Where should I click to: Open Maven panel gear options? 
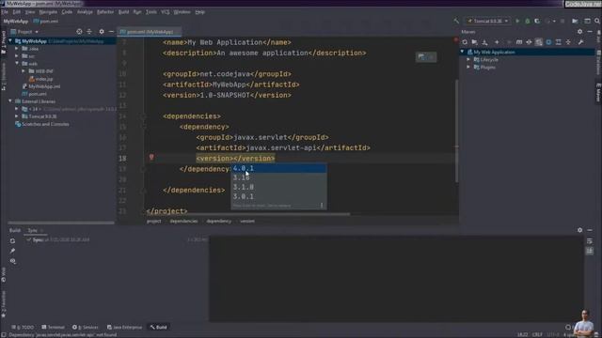click(579, 32)
